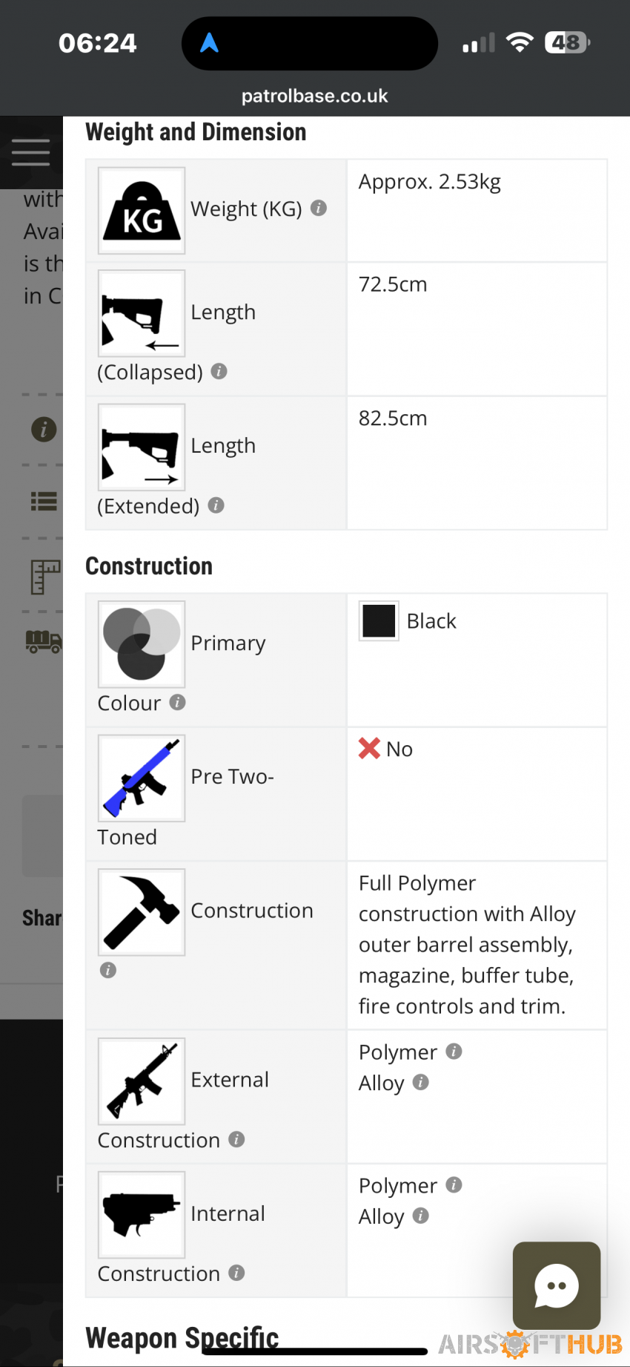Select the list sidebar icon
Viewport: 630px width, 1367px height.
click(x=44, y=502)
